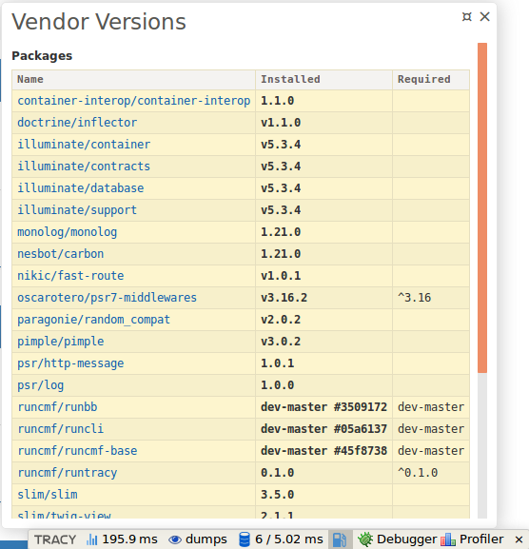
Task: Open illuminate/database package link
Action: tap(81, 188)
